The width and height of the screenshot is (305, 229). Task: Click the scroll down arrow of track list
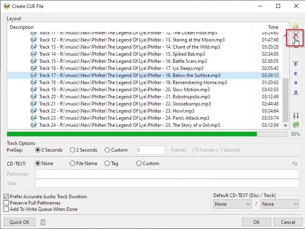pos(285,126)
